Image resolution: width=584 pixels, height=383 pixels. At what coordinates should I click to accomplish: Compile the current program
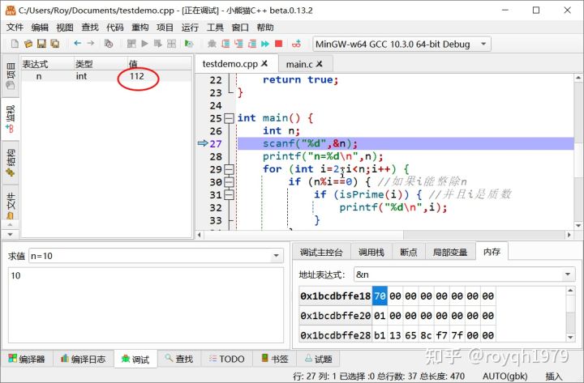(131, 44)
